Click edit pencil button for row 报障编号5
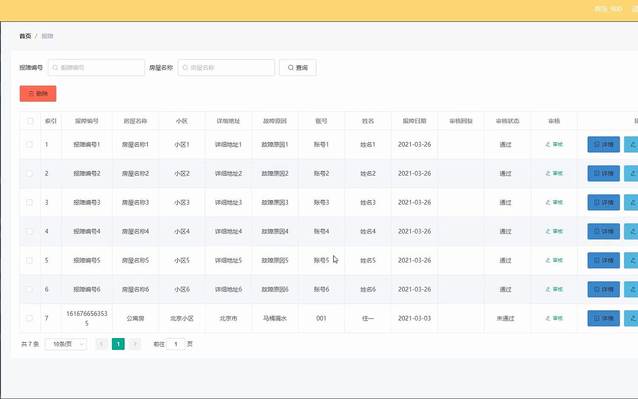 click(631, 260)
